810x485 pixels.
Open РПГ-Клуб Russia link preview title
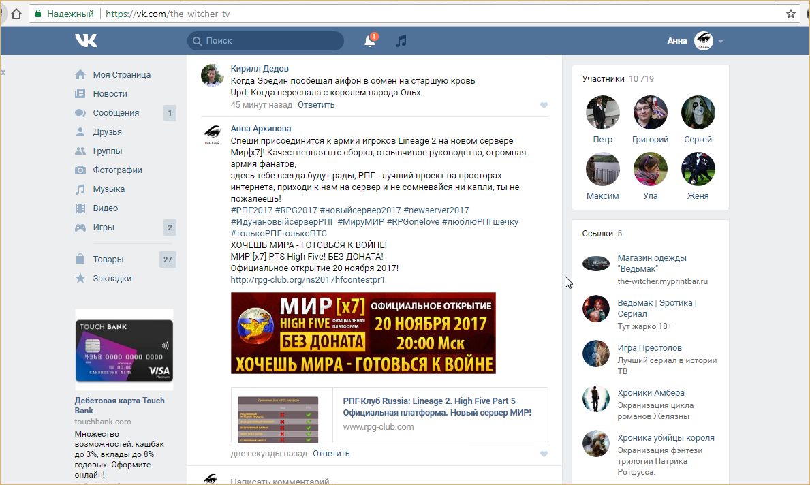click(x=437, y=407)
